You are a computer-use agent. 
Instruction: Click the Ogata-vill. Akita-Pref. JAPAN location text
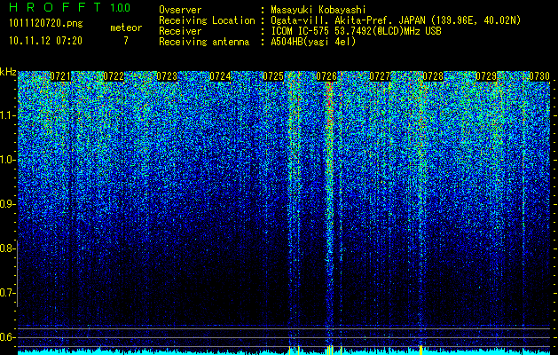pos(396,21)
